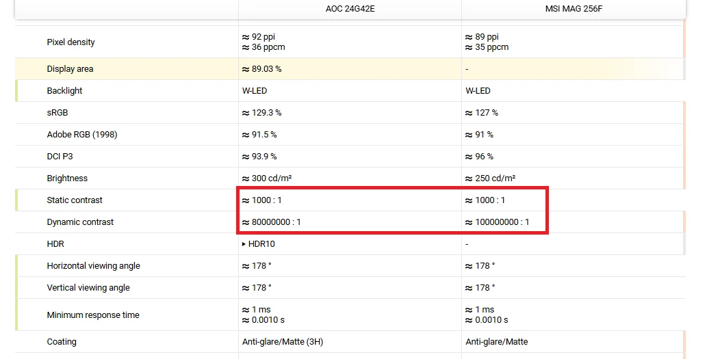This screenshot has width=707, height=359.
Task: Click the ≈ 129.3 % sRGB value
Action: (261, 113)
